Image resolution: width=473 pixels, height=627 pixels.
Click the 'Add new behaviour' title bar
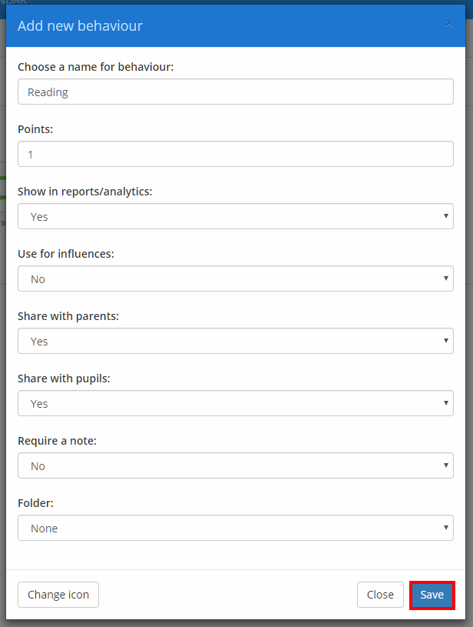click(x=80, y=25)
